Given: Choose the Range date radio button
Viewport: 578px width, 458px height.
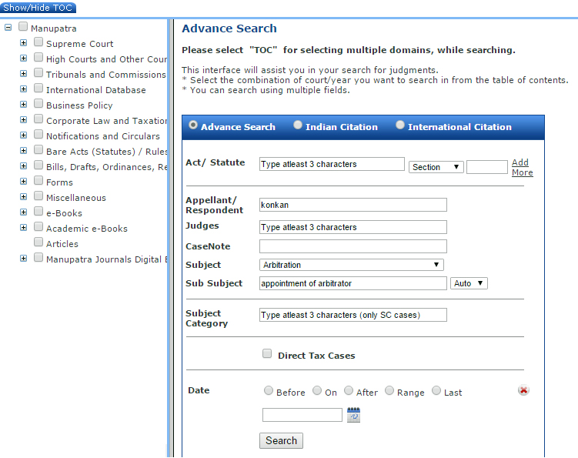Looking at the screenshot, I should (389, 390).
